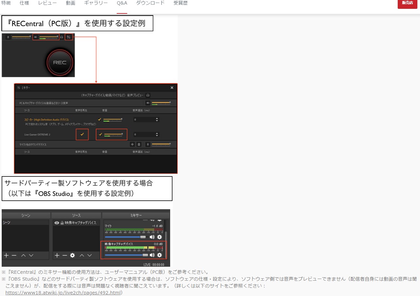Adjust 映像キャプチャデバイス volume slider in OBS mixer

point(127,255)
